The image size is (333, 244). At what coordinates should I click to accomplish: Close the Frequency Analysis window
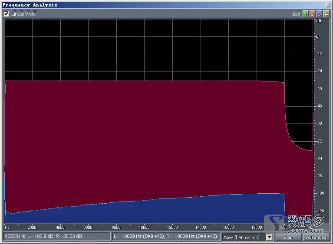coord(328,5)
